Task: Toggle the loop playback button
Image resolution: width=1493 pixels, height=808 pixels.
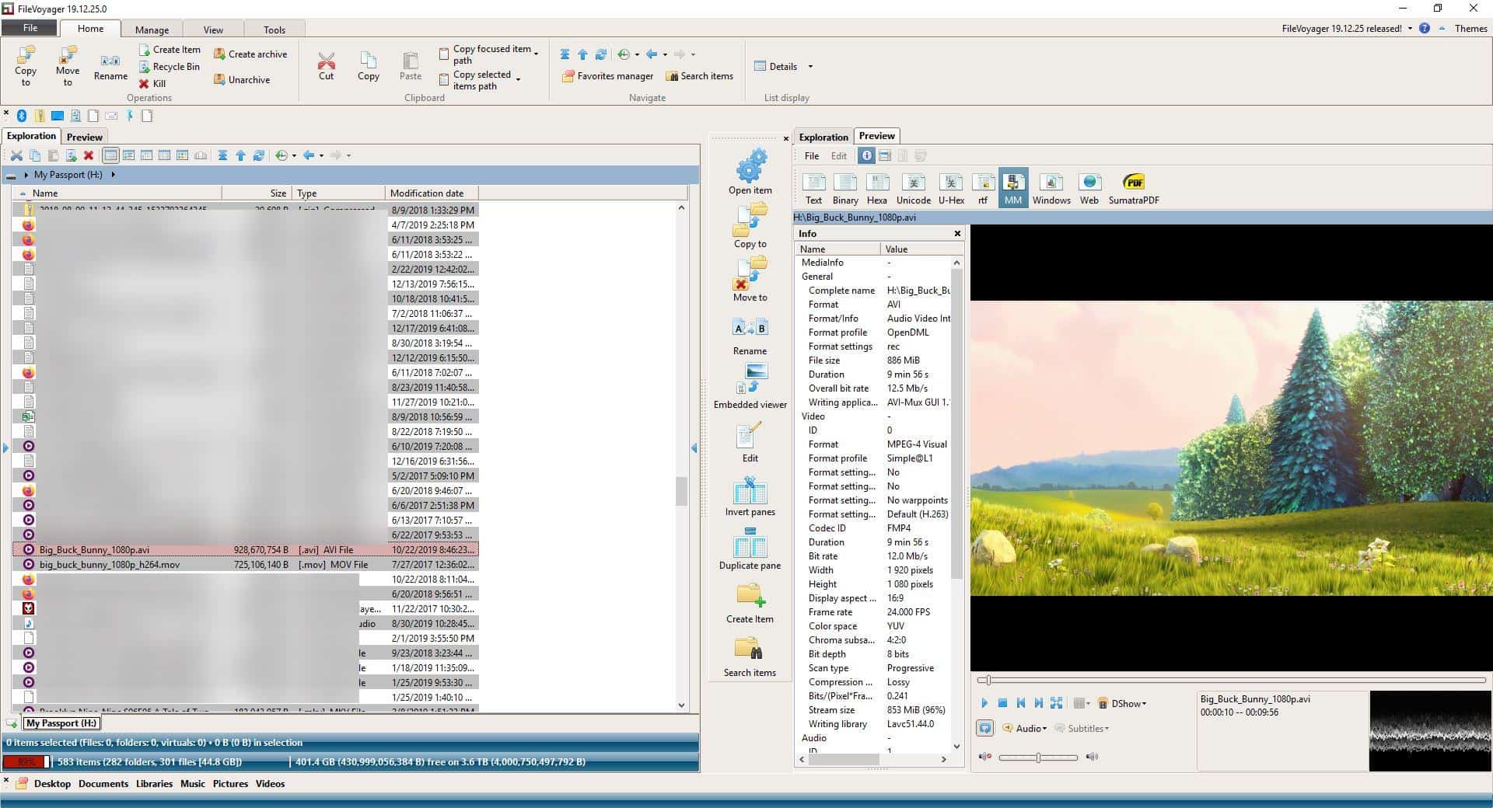Action: point(985,728)
